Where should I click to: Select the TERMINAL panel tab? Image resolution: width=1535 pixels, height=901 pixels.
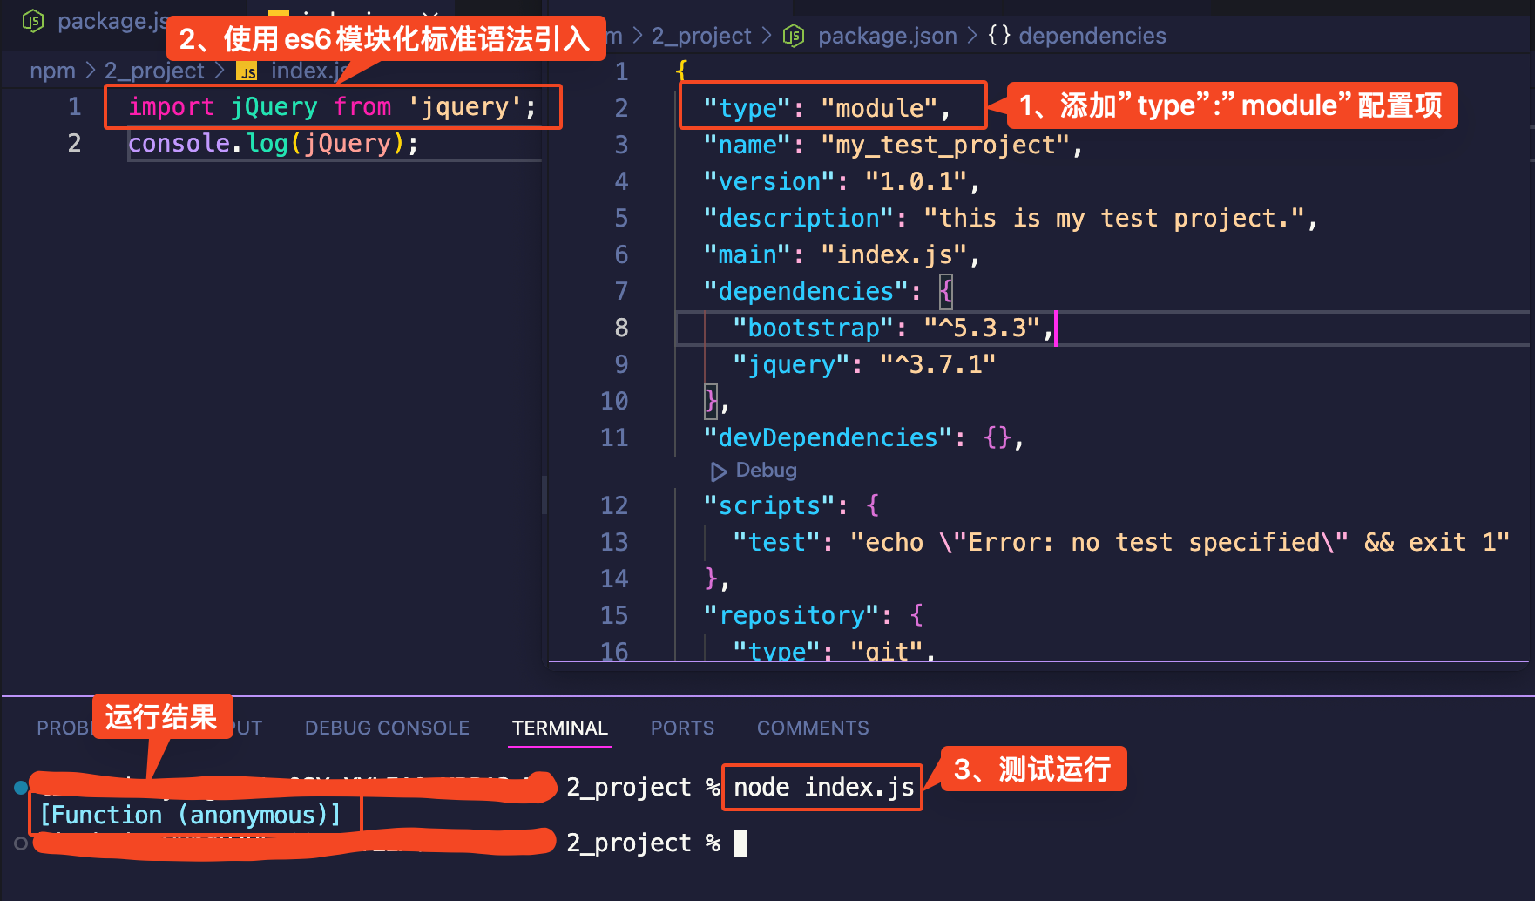[x=559, y=728]
